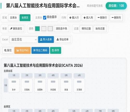Screen dimensions: 130x112
Task: Click the canvas heading with ICAITA 2026
Action: click(x=43, y=65)
